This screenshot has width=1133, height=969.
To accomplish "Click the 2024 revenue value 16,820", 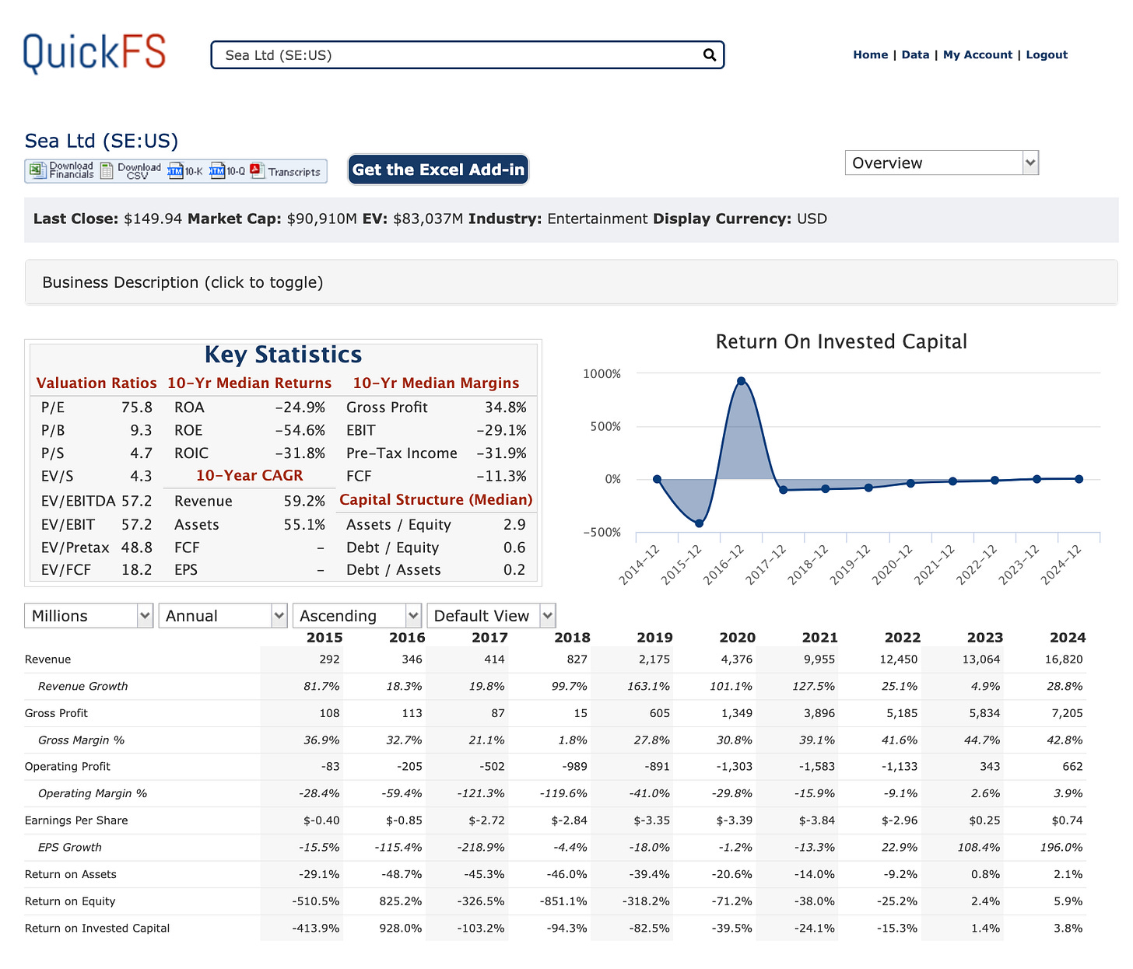I will [x=1064, y=659].
